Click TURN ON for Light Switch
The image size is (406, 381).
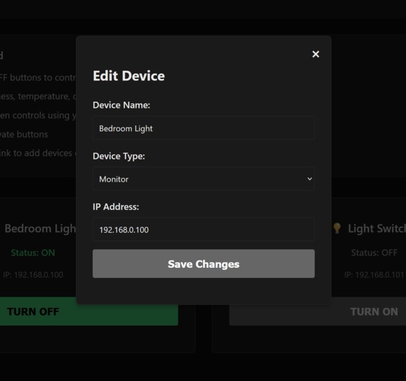317,311
